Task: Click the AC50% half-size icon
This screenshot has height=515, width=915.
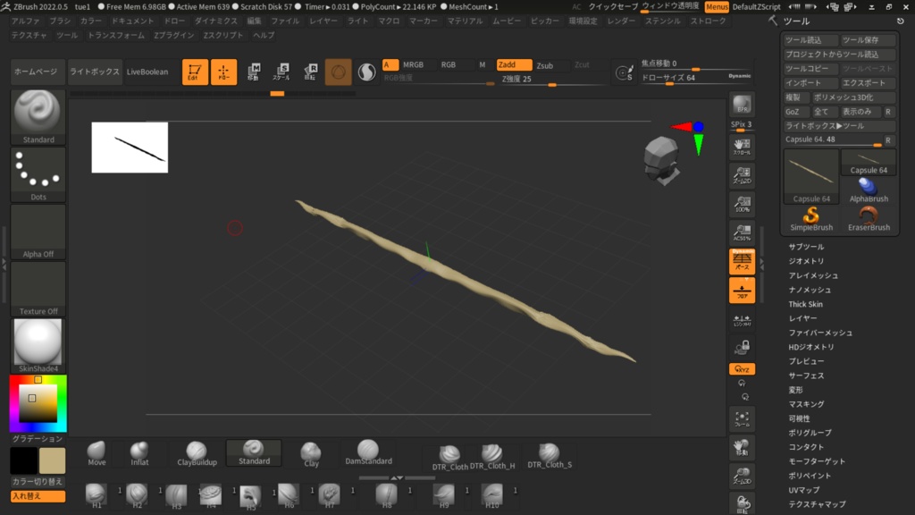Action: point(742,232)
